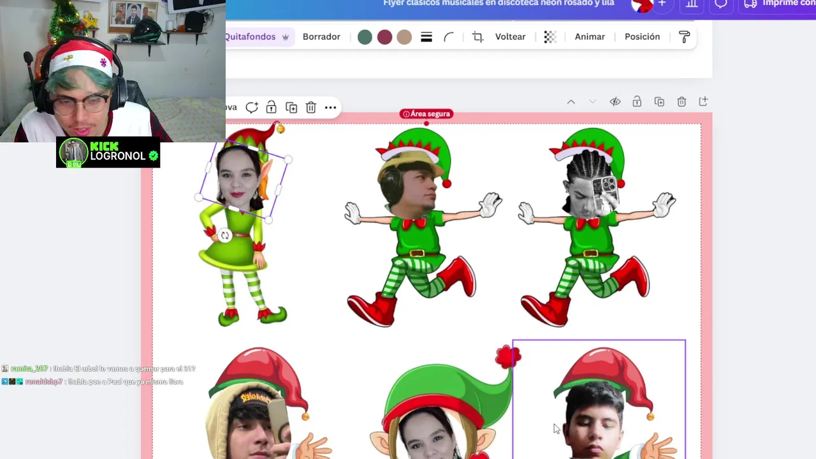Duplicate the element from the floating toolbar
Image resolution: width=816 pixels, height=459 pixels.
tap(291, 107)
